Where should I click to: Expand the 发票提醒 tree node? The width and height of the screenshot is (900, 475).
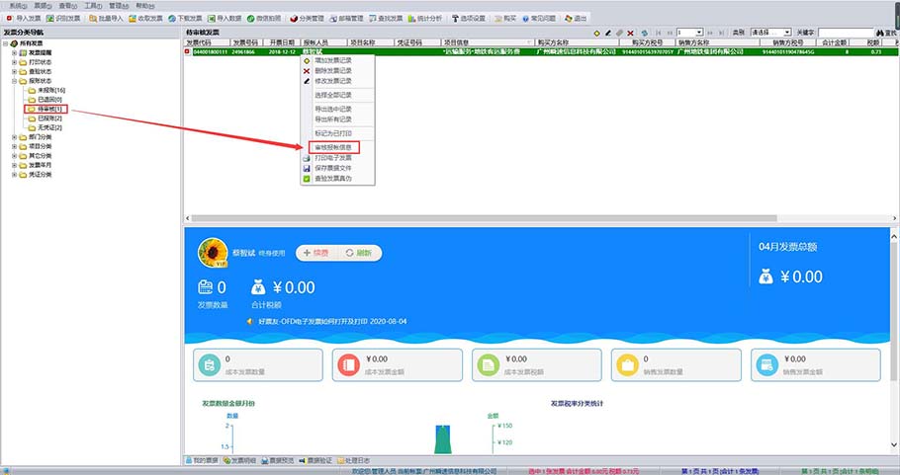click(15, 52)
